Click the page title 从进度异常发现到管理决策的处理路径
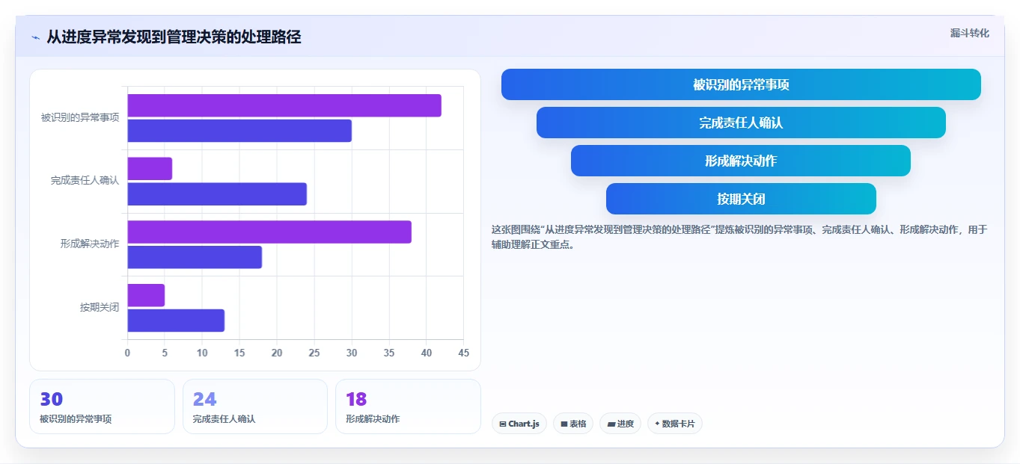The height and width of the screenshot is (464, 1020). click(174, 37)
